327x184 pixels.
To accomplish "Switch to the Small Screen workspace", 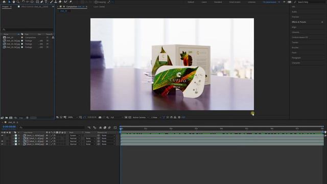I will pos(235,2).
